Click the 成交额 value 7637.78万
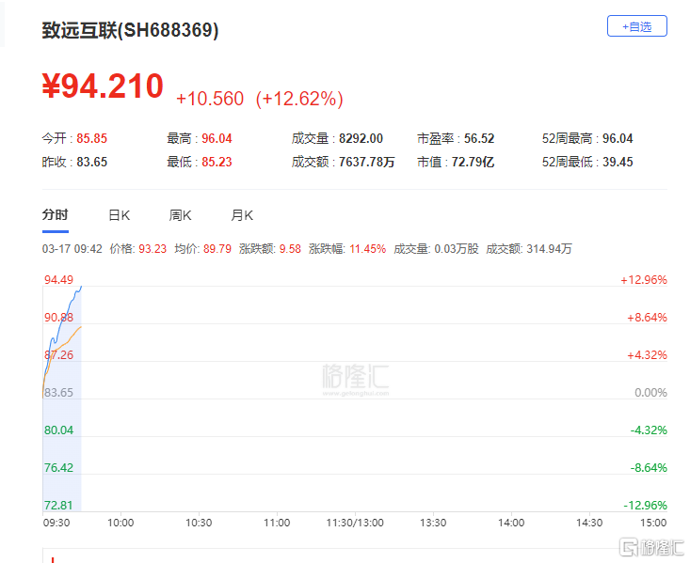Image resolution: width=690 pixels, height=563 pixels. coord(366,162)
